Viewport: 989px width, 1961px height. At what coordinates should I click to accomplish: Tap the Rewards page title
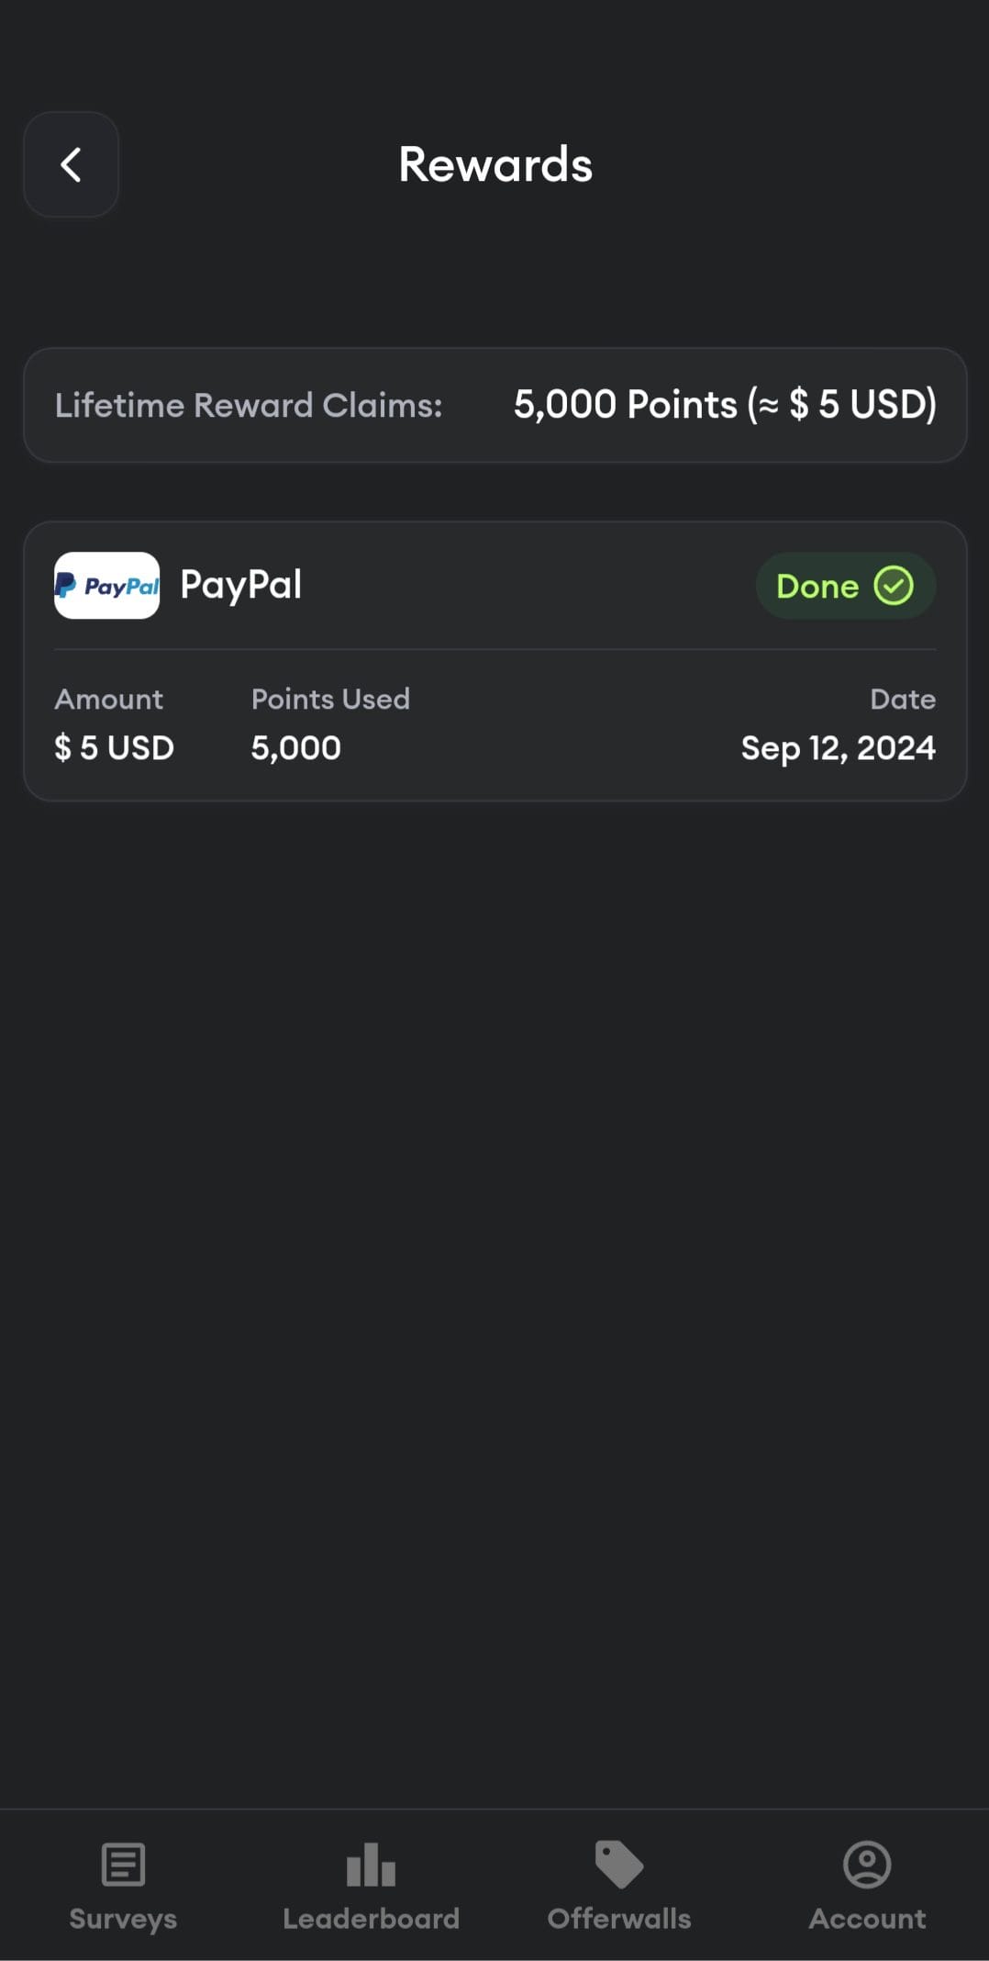[x=495, y=165]
